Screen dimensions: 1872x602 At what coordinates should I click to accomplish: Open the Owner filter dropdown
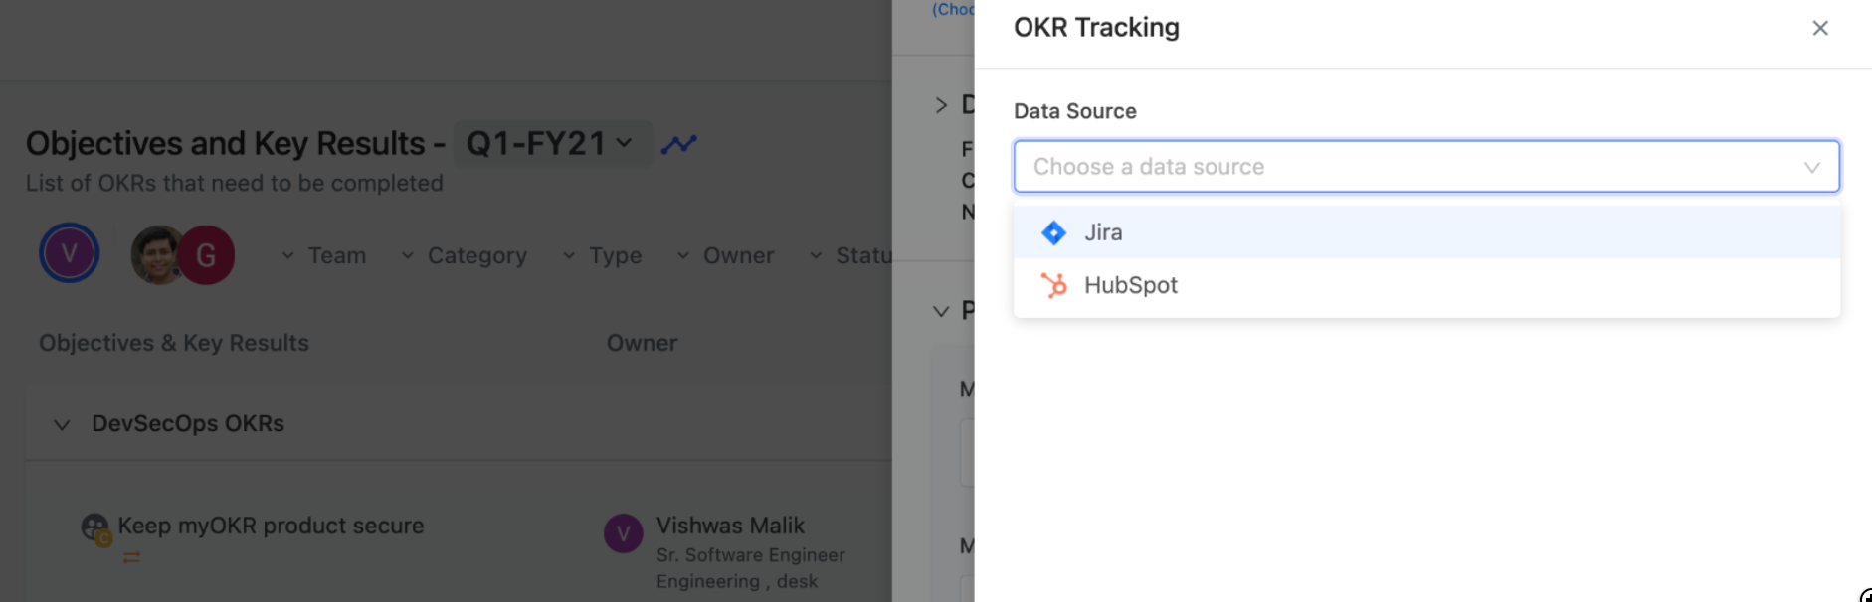click(x=726, y=255)
